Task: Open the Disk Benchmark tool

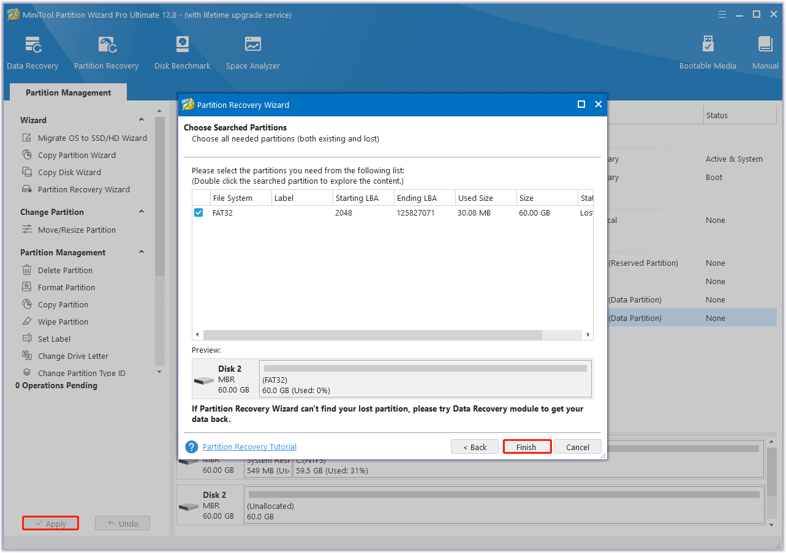Action: 182,53
